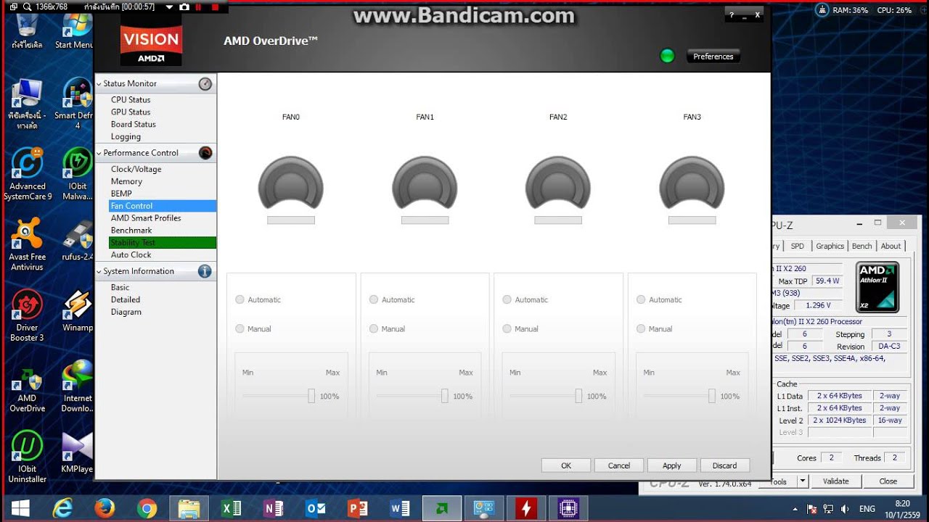
Task: Open Firefox from the taskbar
Action: coord(105,508)
